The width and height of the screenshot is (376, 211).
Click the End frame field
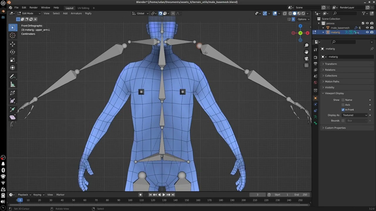point(301,195)
